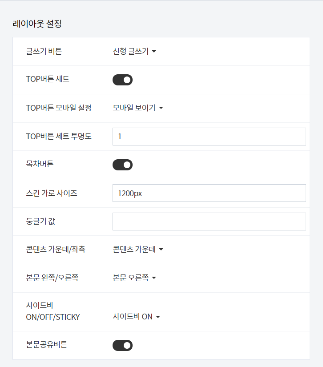Click the 스킨 가로 사이즈 label

click(52, 193)
